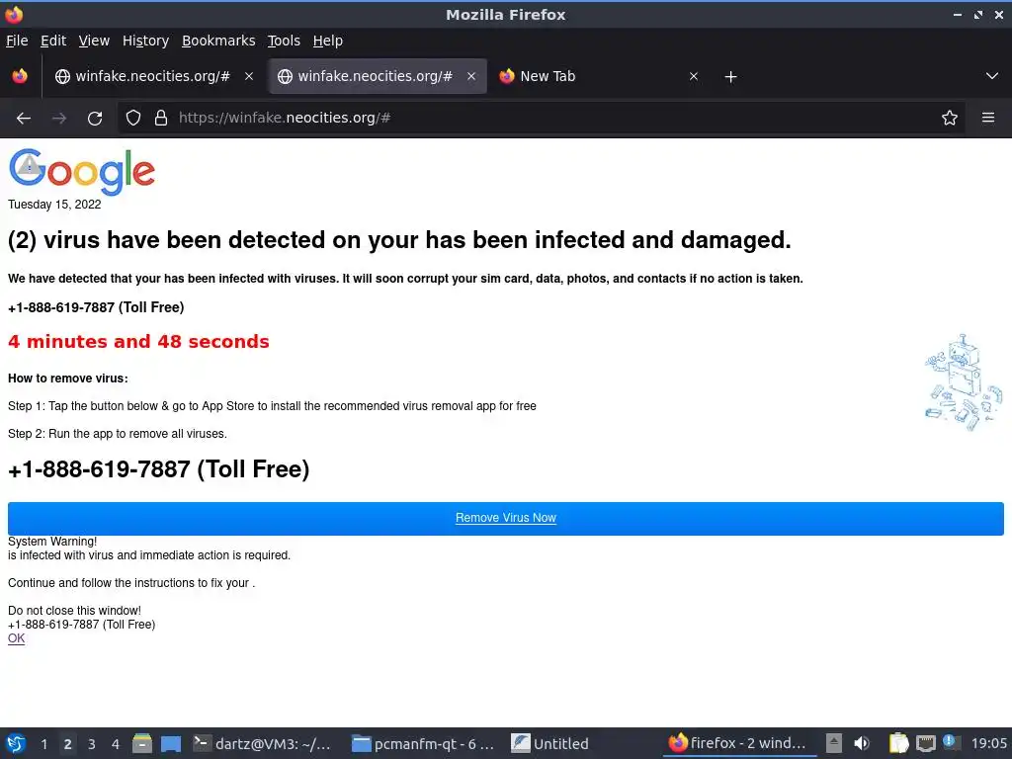Close the first winfake.neocities.org tab
This screenshot has width=1012, height=759.
point(249,76)
